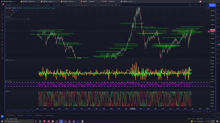
Task: Click the Untitled Script name
Action: coord(13,119)
